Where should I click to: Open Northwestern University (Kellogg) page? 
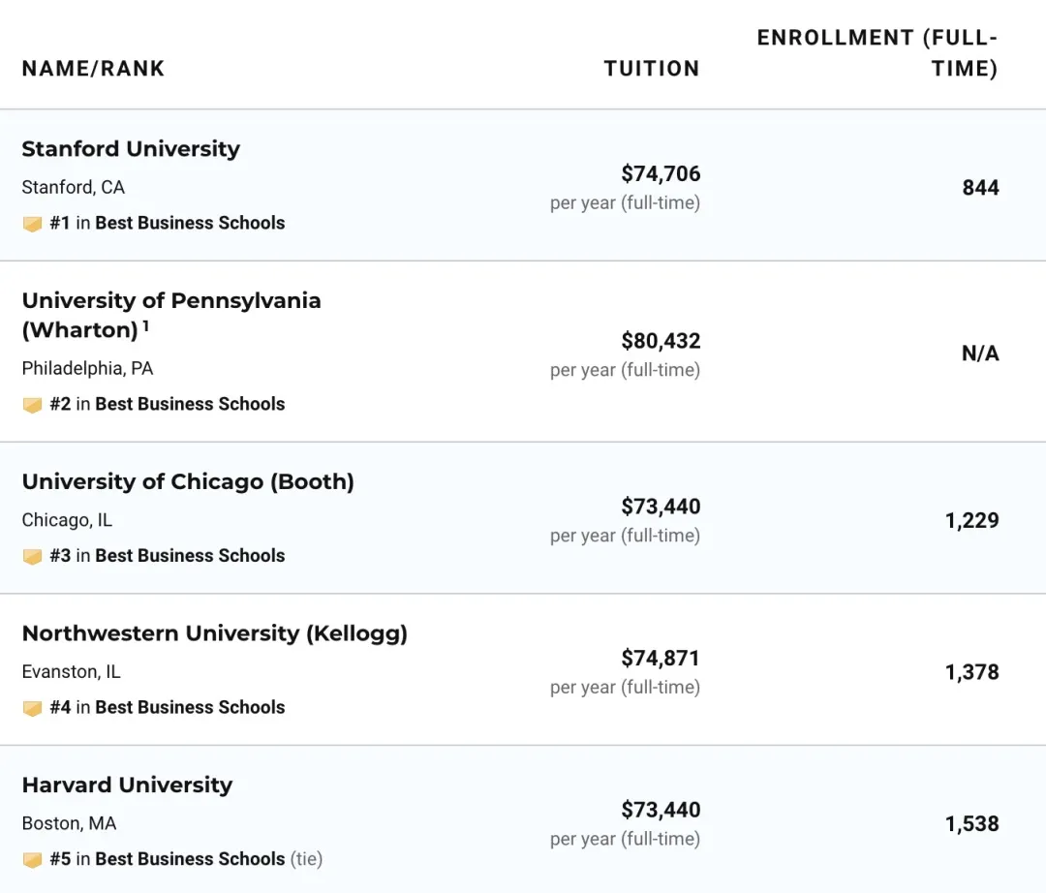(214, 633)
